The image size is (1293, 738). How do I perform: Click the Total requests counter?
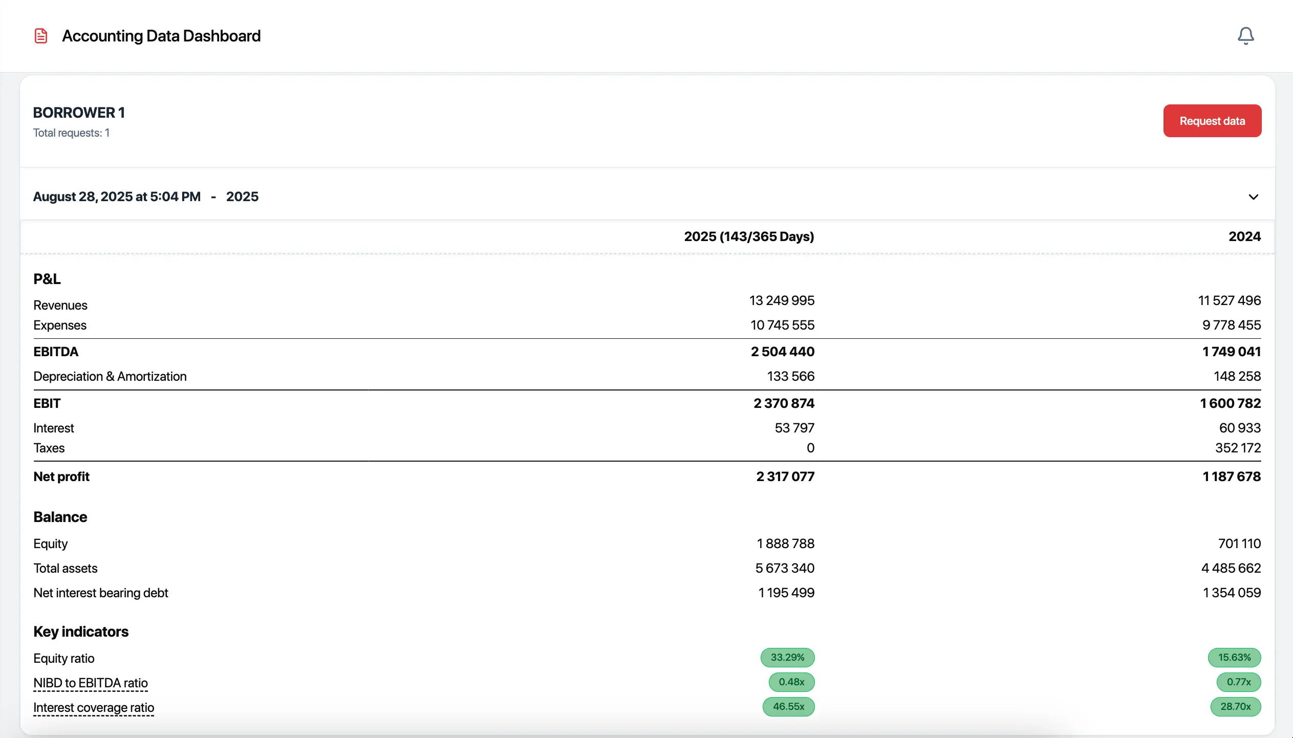click(72, 133)
